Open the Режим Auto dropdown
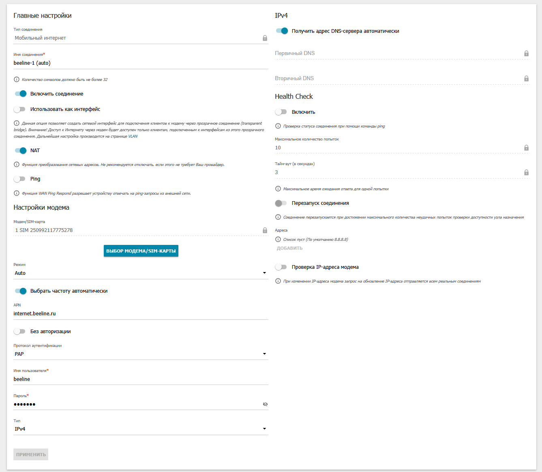 (141, 273)
